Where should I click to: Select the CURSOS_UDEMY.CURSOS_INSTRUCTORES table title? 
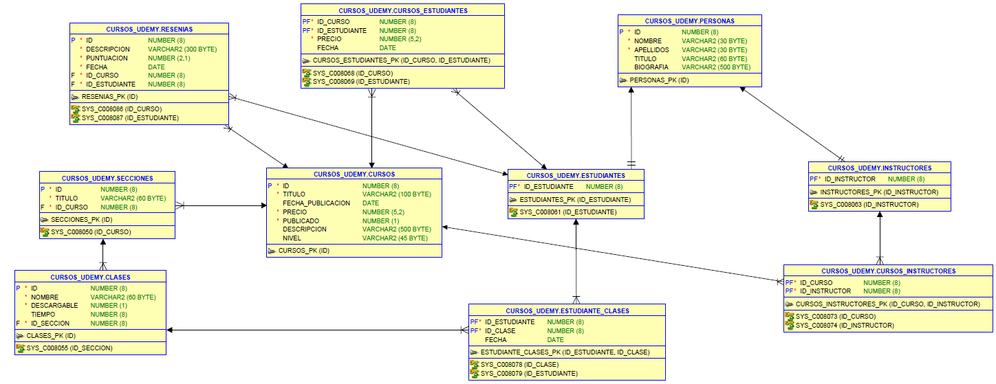889,271
